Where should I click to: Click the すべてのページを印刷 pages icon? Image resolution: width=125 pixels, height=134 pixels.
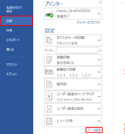tap(49, 40)
